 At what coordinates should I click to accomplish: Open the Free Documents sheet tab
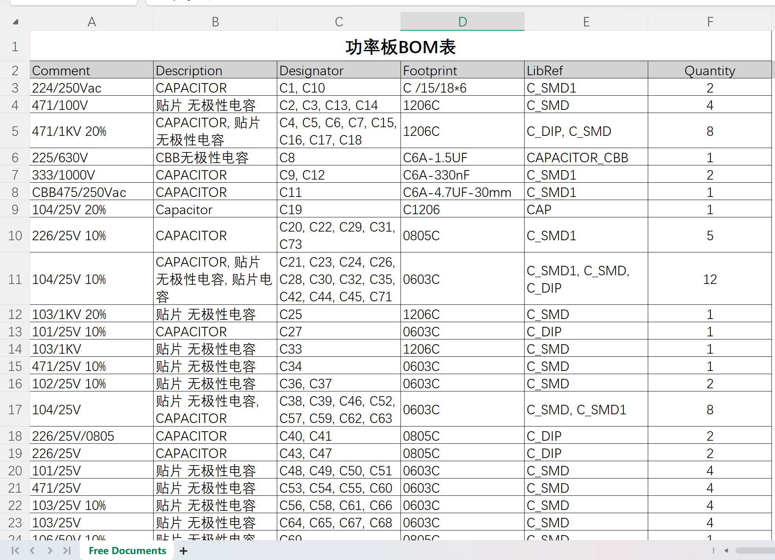(x=127, y=551)
